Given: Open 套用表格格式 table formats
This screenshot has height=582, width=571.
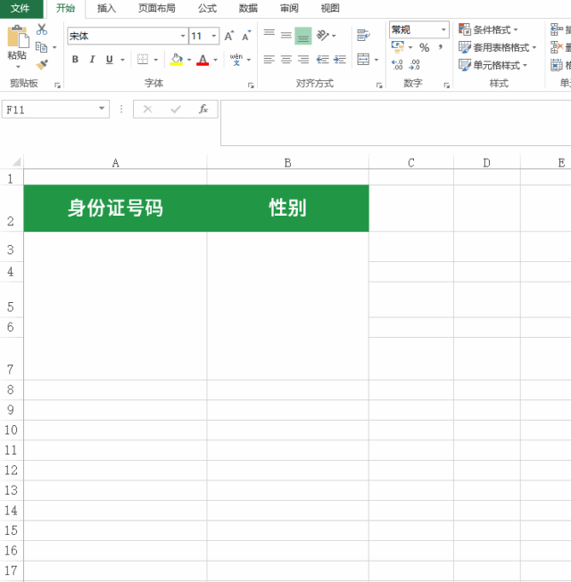Looking at the screenshot, I should (x=498, y=47).
